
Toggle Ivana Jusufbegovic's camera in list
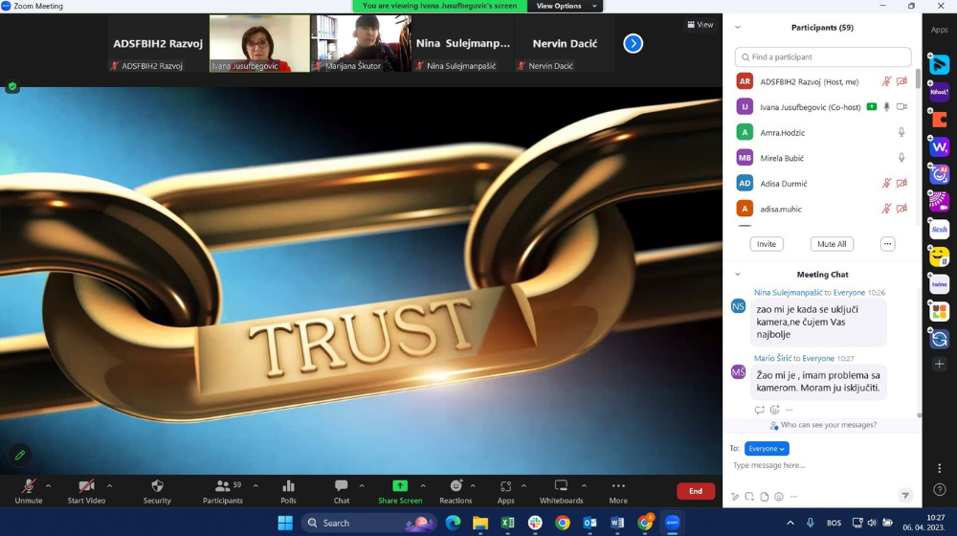[x=901, y=107]
